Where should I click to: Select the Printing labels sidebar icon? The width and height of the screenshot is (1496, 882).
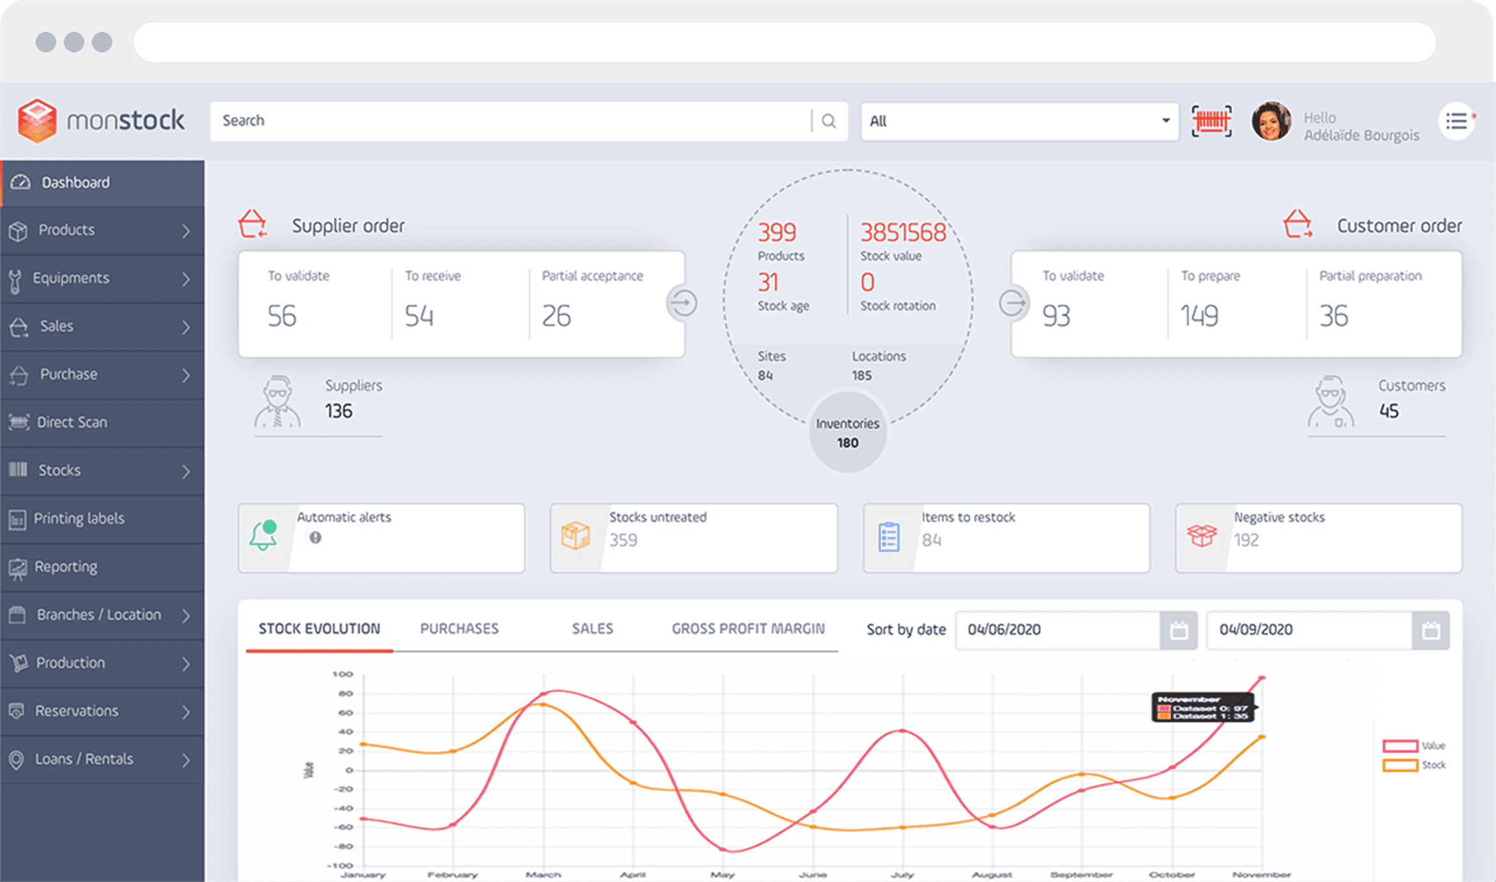[x=18, y=518]
